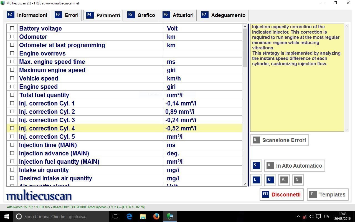Open the Informazioni tab (F2)
Screen dimensions: 355x222
point(27,15)
